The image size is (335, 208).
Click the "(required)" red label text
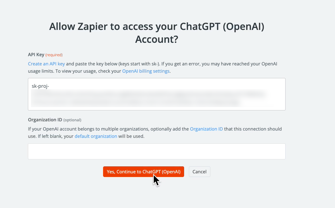point(54,55)
